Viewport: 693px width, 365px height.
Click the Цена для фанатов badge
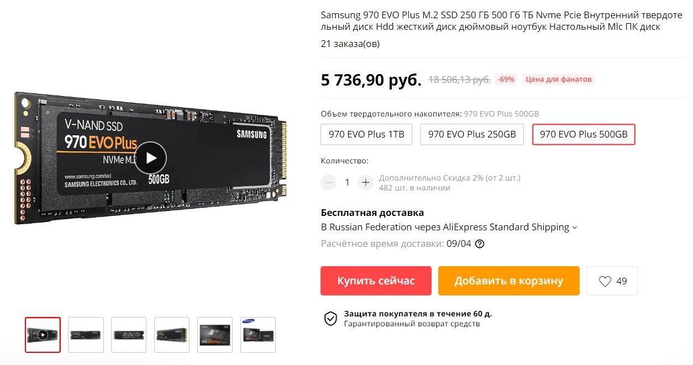(558, 80)
